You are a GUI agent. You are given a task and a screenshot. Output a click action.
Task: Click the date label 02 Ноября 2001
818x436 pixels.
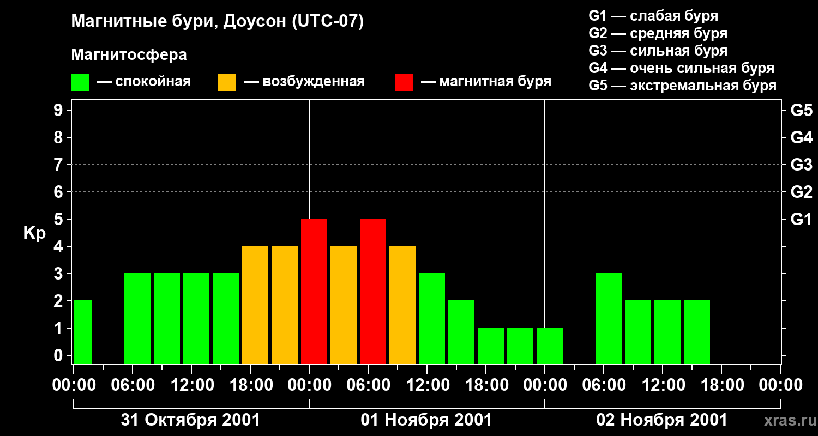662,420
